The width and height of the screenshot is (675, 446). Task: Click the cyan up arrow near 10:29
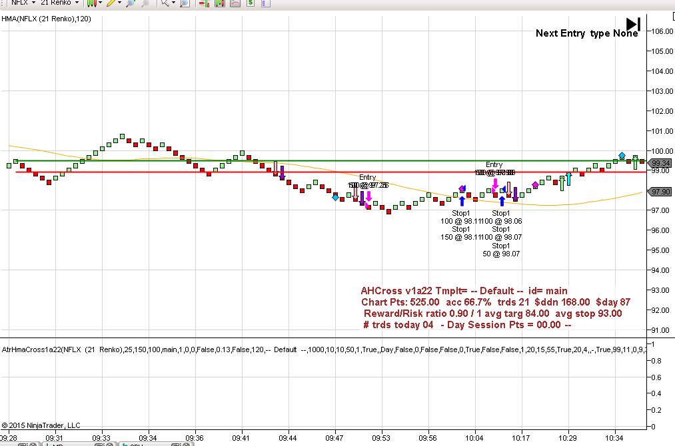tap(568, 178)
